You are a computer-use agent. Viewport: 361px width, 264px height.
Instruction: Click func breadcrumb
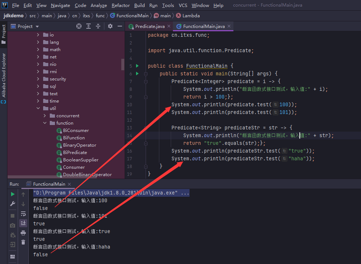pos(100,15)
